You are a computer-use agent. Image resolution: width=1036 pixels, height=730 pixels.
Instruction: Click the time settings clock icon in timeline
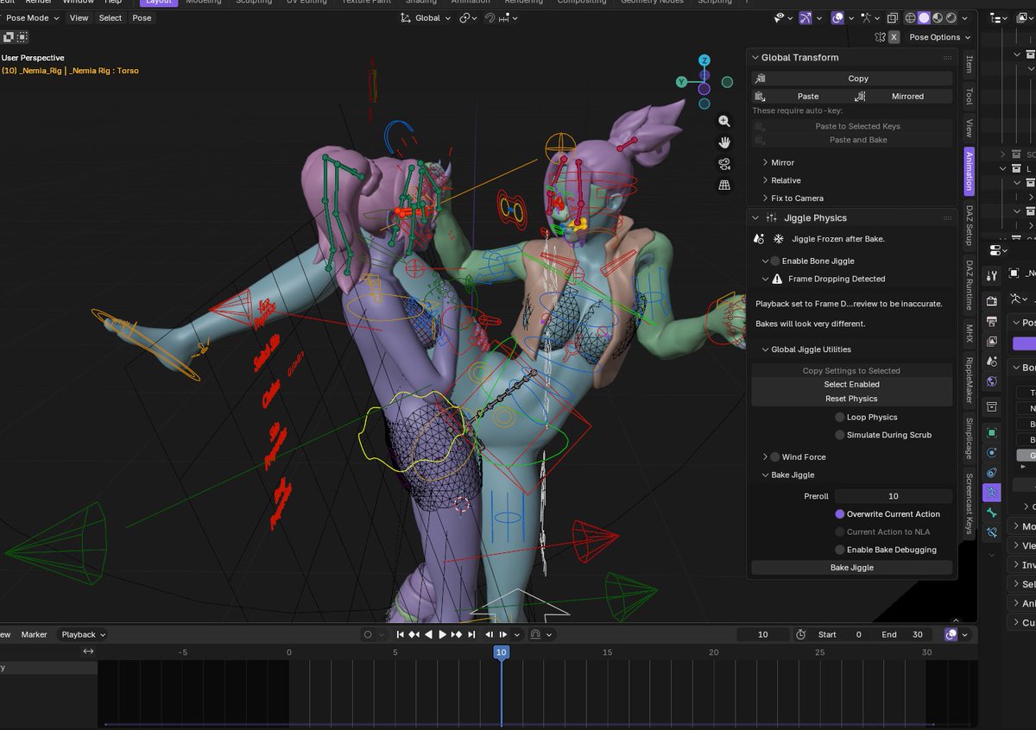click(x=801, y=634)
